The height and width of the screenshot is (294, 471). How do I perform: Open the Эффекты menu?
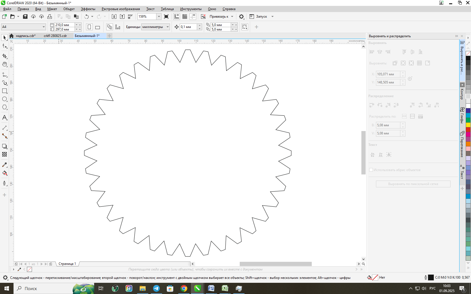[88, 9]
